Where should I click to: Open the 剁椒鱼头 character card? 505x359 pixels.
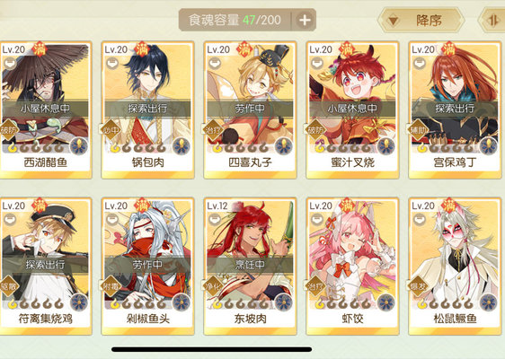(147, 267)
